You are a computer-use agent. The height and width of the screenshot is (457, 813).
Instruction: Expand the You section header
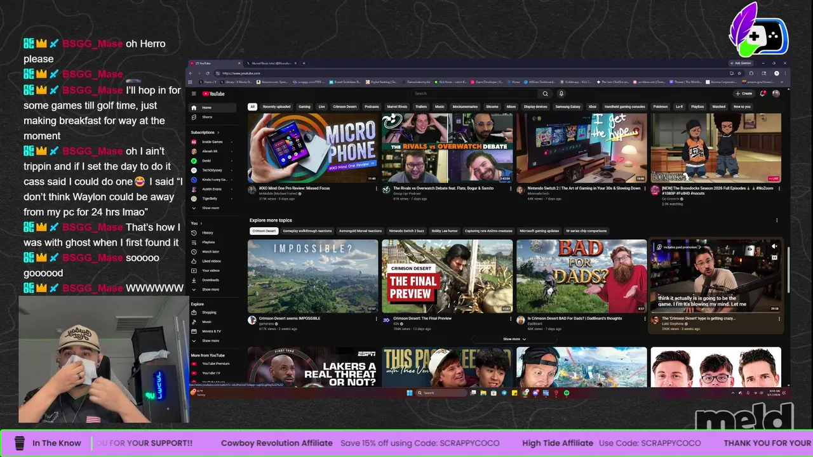pos(196,223)
